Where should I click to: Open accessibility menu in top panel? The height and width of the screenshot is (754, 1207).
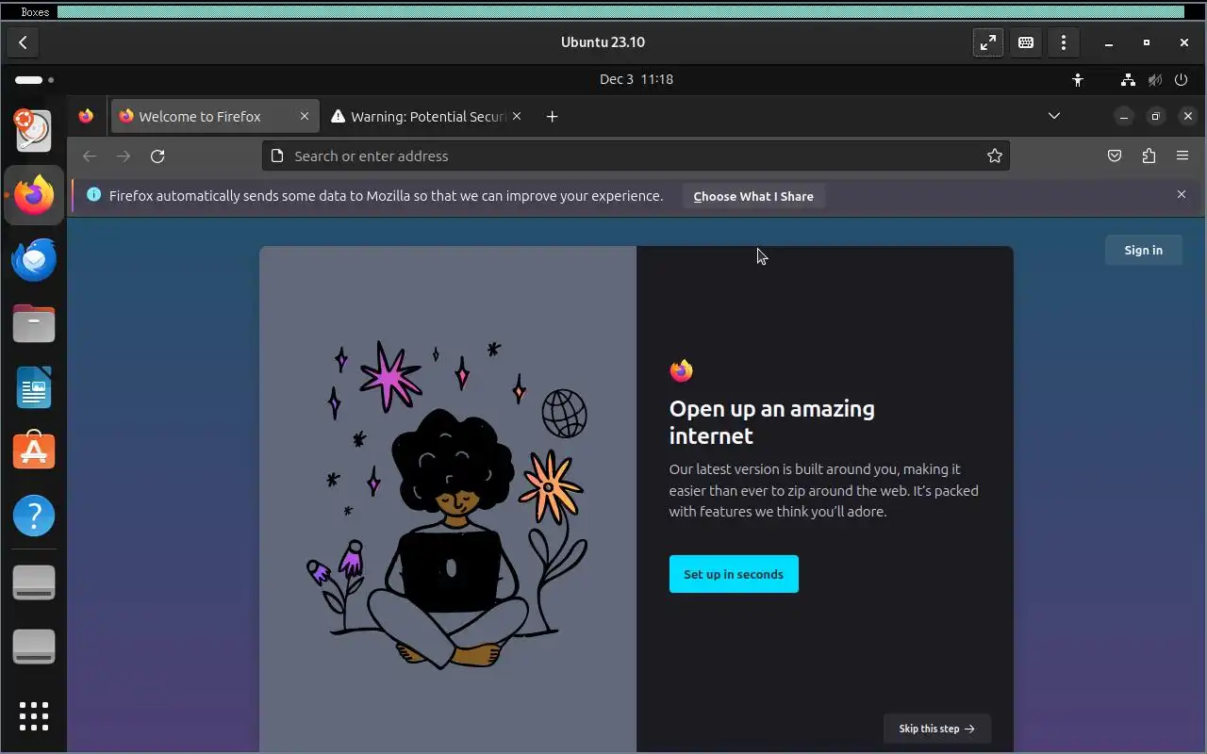(1078, 80)
